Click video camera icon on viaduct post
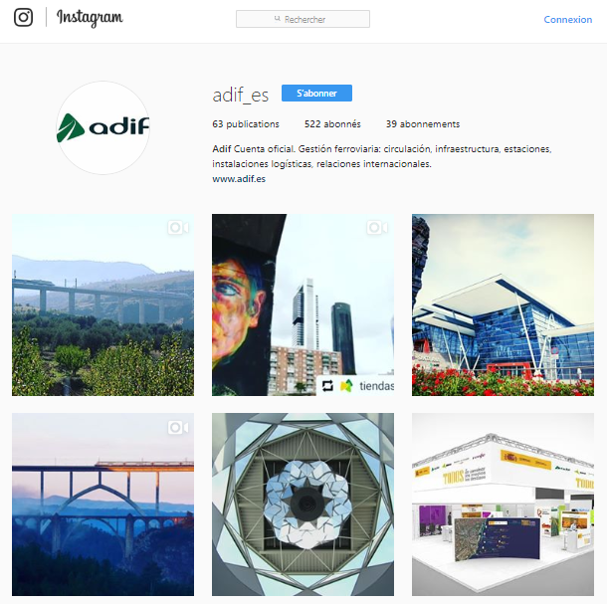The image size is (607, 604). [x=178, y=228]
